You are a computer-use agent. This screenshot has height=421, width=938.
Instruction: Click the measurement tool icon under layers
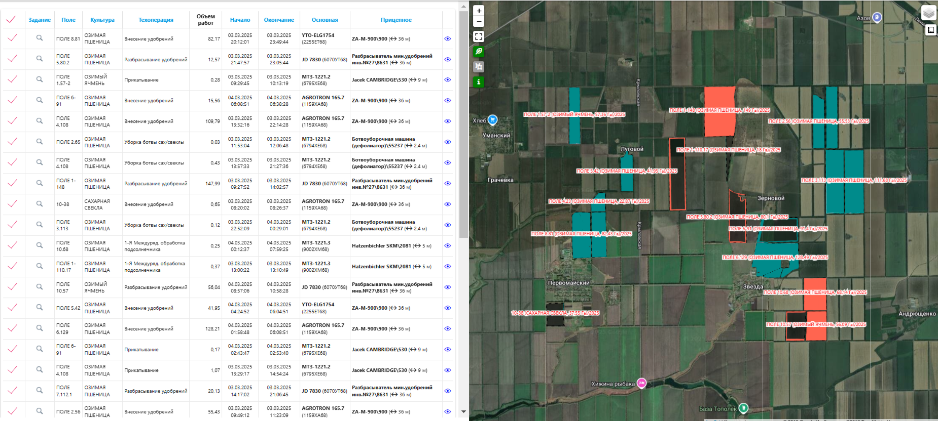pos(931,30)
